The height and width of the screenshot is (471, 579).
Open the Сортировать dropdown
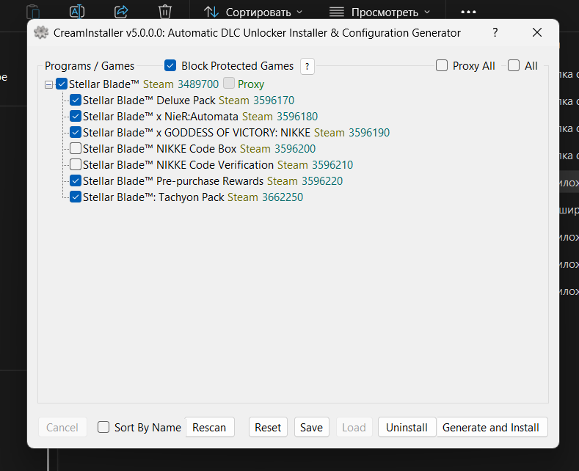pos(253,12)
